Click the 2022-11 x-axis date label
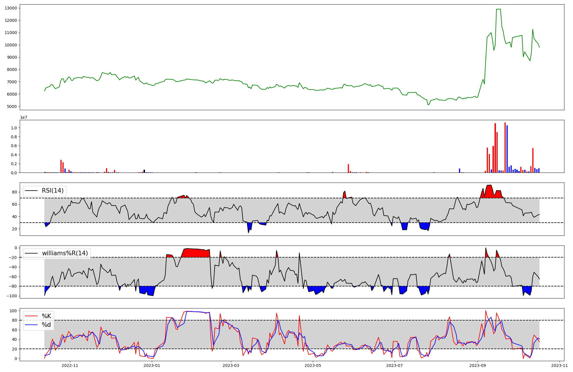This screenshot has width=573, height=372. (x=70, y=365)
